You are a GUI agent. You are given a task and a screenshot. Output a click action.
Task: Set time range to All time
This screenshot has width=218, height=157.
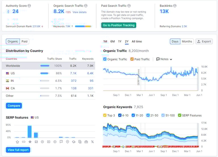pyautogui.click(x=137, y=41)
